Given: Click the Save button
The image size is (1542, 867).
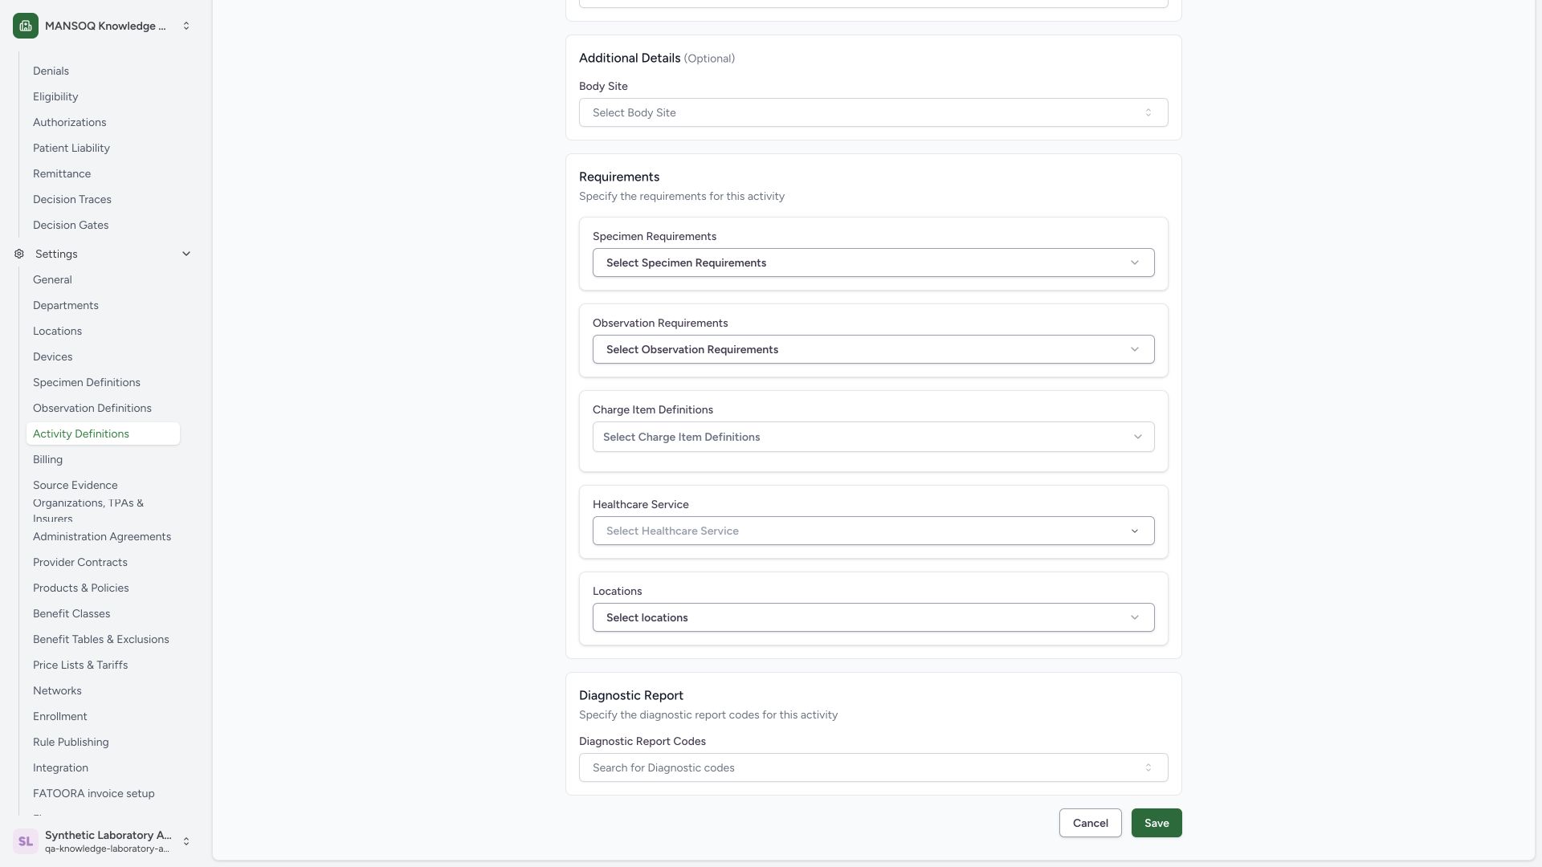Looking at the screenshot, I should (1156, 823).
